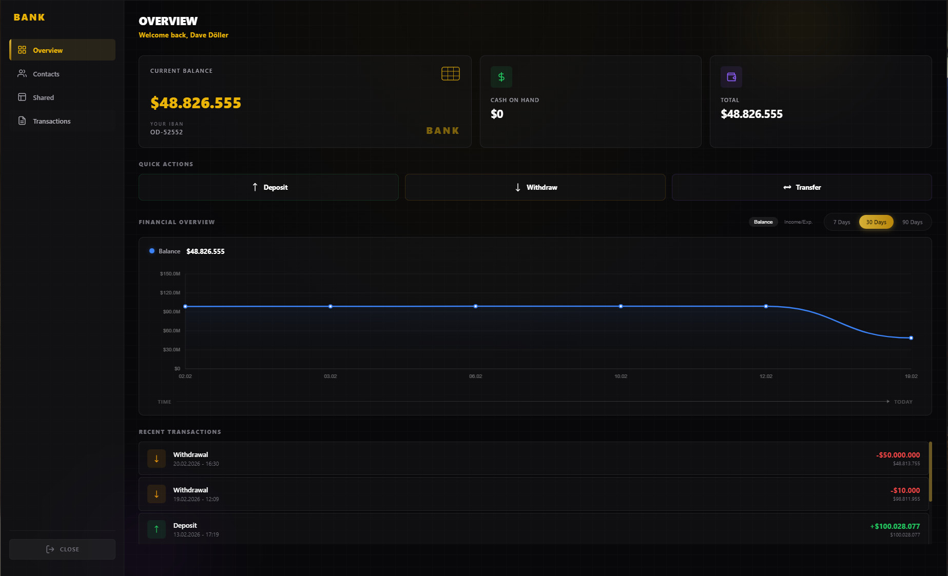Click the BANK logo in the sidebar

[29, 17]
